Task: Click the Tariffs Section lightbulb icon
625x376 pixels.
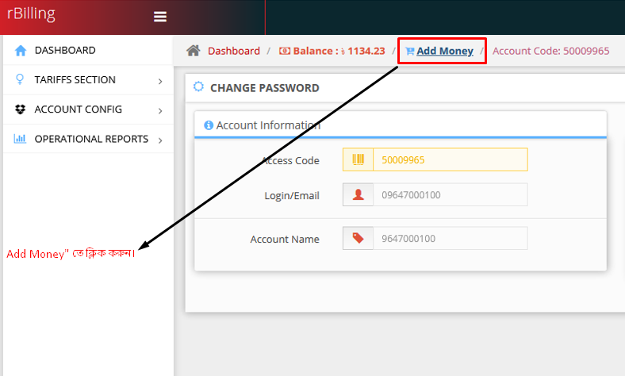Action: (x=21, y=80)
